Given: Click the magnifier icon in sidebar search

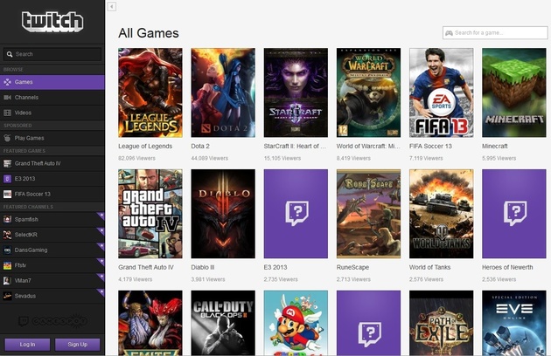Looking at the screenshot, I should point(10,54).
